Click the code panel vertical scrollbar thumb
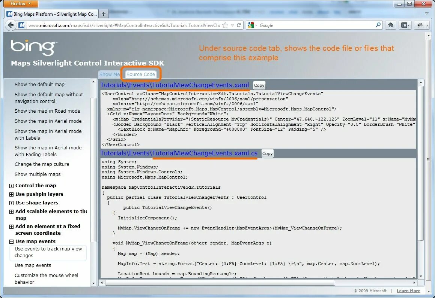Viewport: 435px width, 298px height. click(x=421, y=163)
